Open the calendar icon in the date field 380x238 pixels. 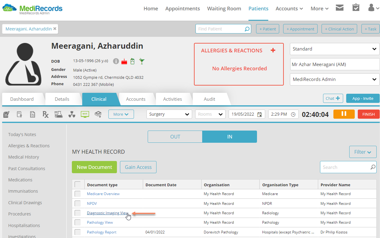click(x=259, y=114)
